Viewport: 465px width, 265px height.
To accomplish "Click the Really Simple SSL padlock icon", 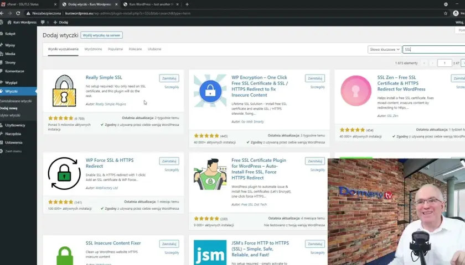I will tap(64, 91).
